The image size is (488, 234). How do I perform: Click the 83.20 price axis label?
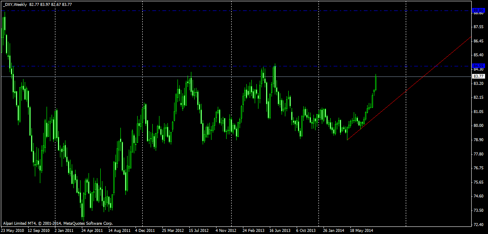pyautogui.click(x=478, y=84)
